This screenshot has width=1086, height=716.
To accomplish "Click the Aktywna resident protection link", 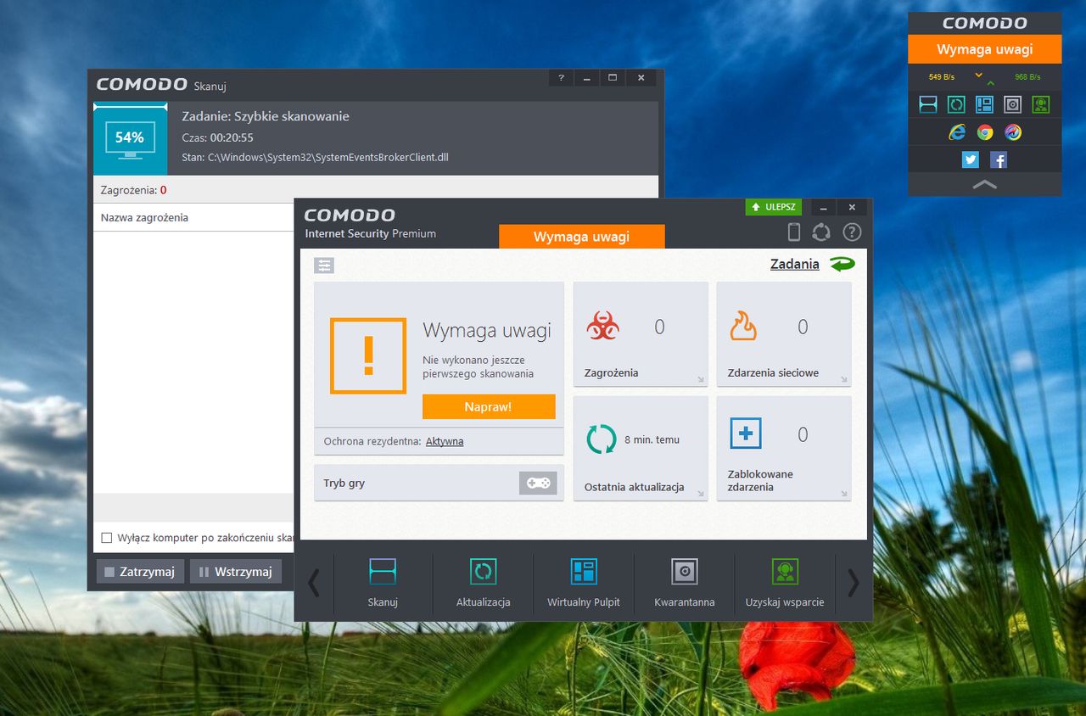I will [x=445, y=441].
